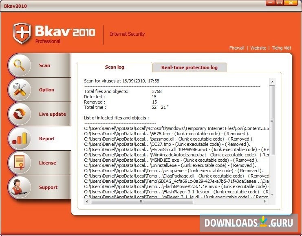Select the FlashPlayer.3.1.1e.ocx log line
This screenshot has height=236, width=302.
pyautogui.click(x=176, y=192)
